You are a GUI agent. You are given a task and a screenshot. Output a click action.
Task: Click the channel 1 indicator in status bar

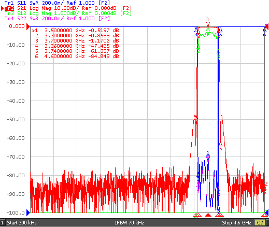coord(2,223)
